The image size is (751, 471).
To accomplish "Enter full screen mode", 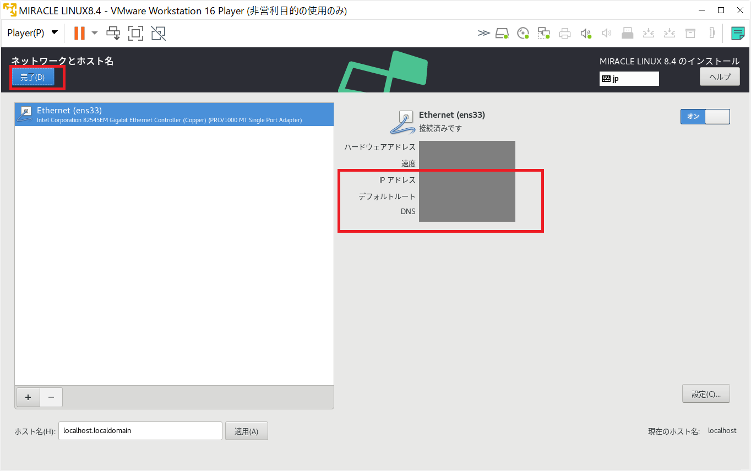I will [x=136, y=33].
